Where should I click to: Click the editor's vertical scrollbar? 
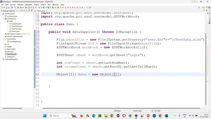click(x=206, y=69)
